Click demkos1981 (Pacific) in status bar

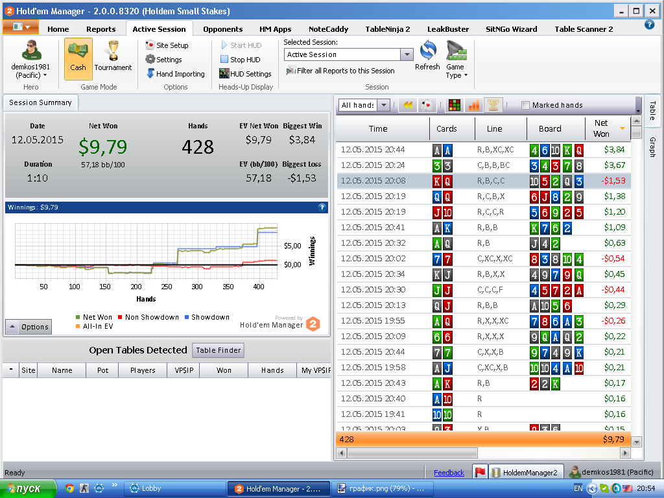[x=612, y=472]
